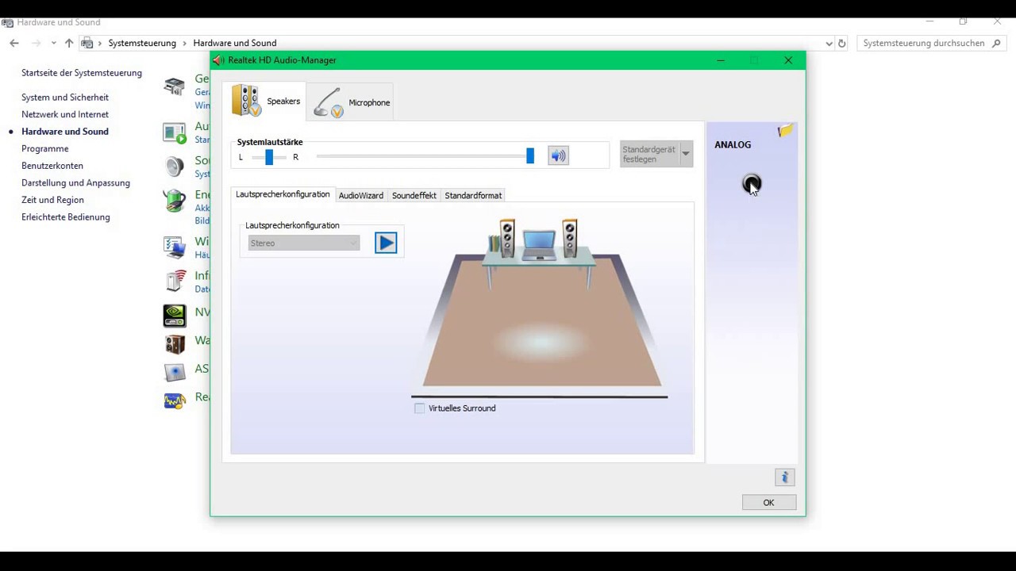
Task: Click the grey Sound speaker icon in Control Panel list
Action: point(174,167)
